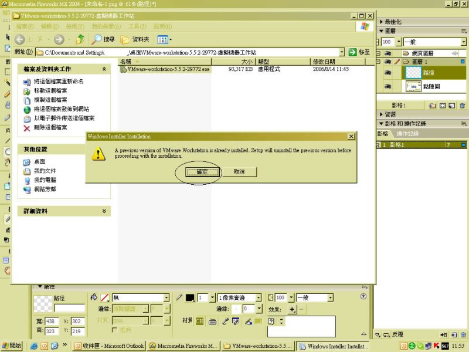Expand the 資源 assets panel
Viewport: 469px width, 352px height.
point(382,114)
